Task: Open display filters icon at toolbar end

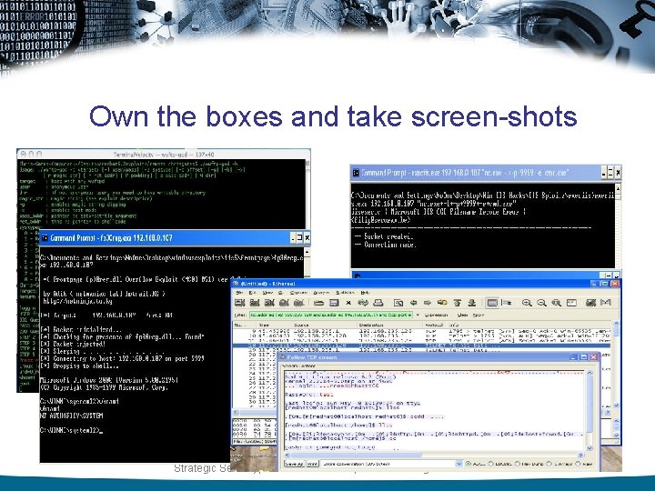Action: pos(606,303)
